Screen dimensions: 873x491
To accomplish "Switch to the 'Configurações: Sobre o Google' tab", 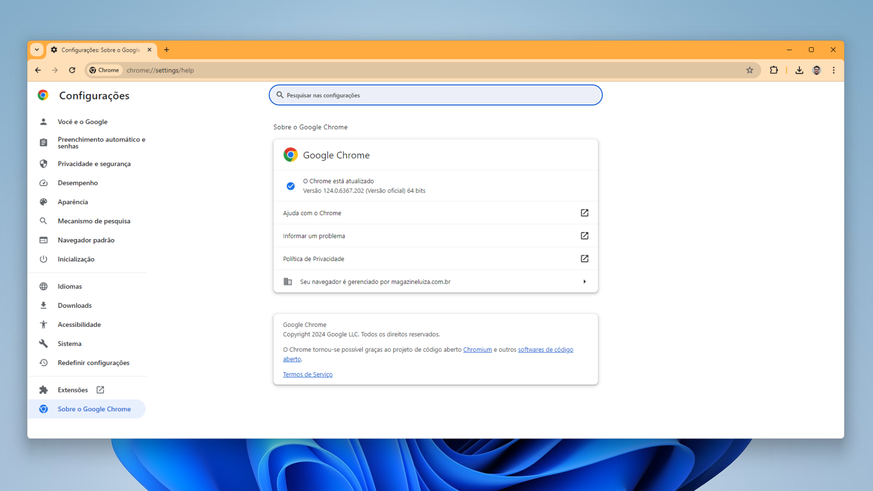I will [x=100, y=50].
